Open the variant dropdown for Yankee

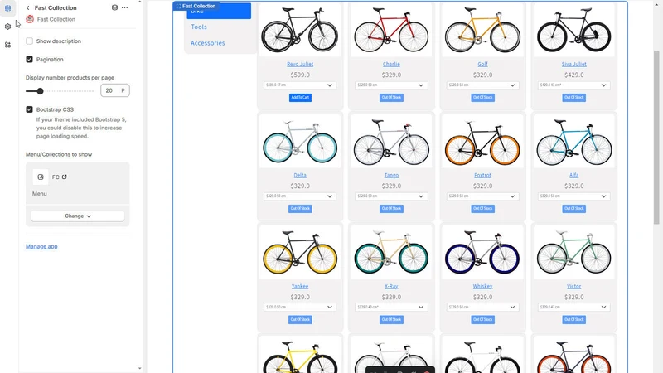300,307
